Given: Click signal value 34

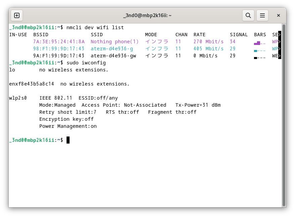Looking at the screenshot, I should (x=233, y=42).
